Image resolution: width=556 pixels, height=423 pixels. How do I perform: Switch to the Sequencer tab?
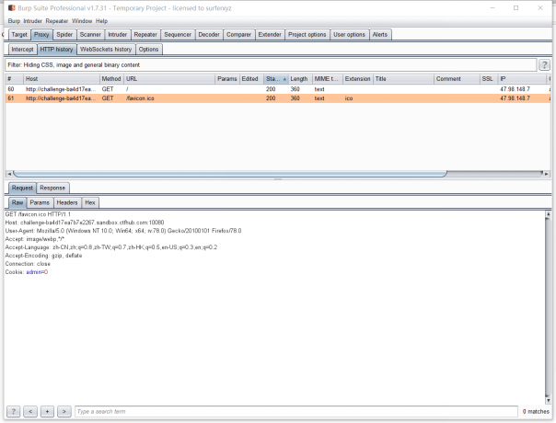point(178,34)
